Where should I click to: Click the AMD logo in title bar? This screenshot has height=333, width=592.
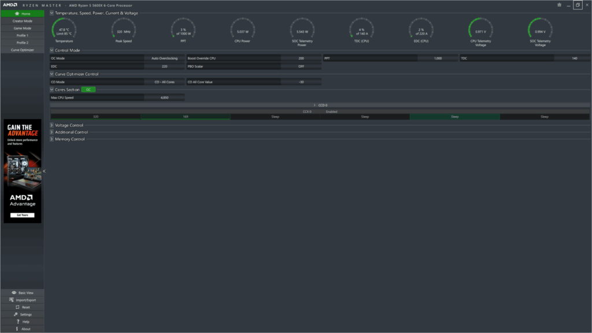coord(10,5)
